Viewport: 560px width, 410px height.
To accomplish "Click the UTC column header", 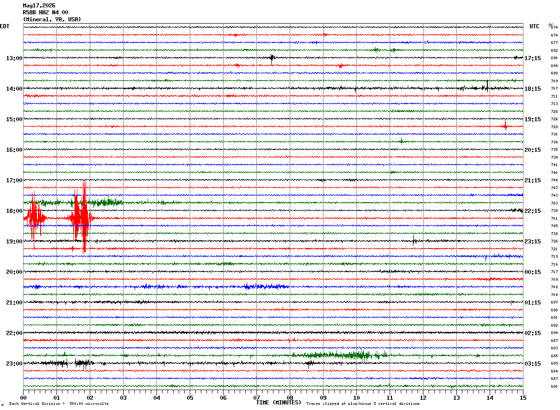I will (535, 26).
